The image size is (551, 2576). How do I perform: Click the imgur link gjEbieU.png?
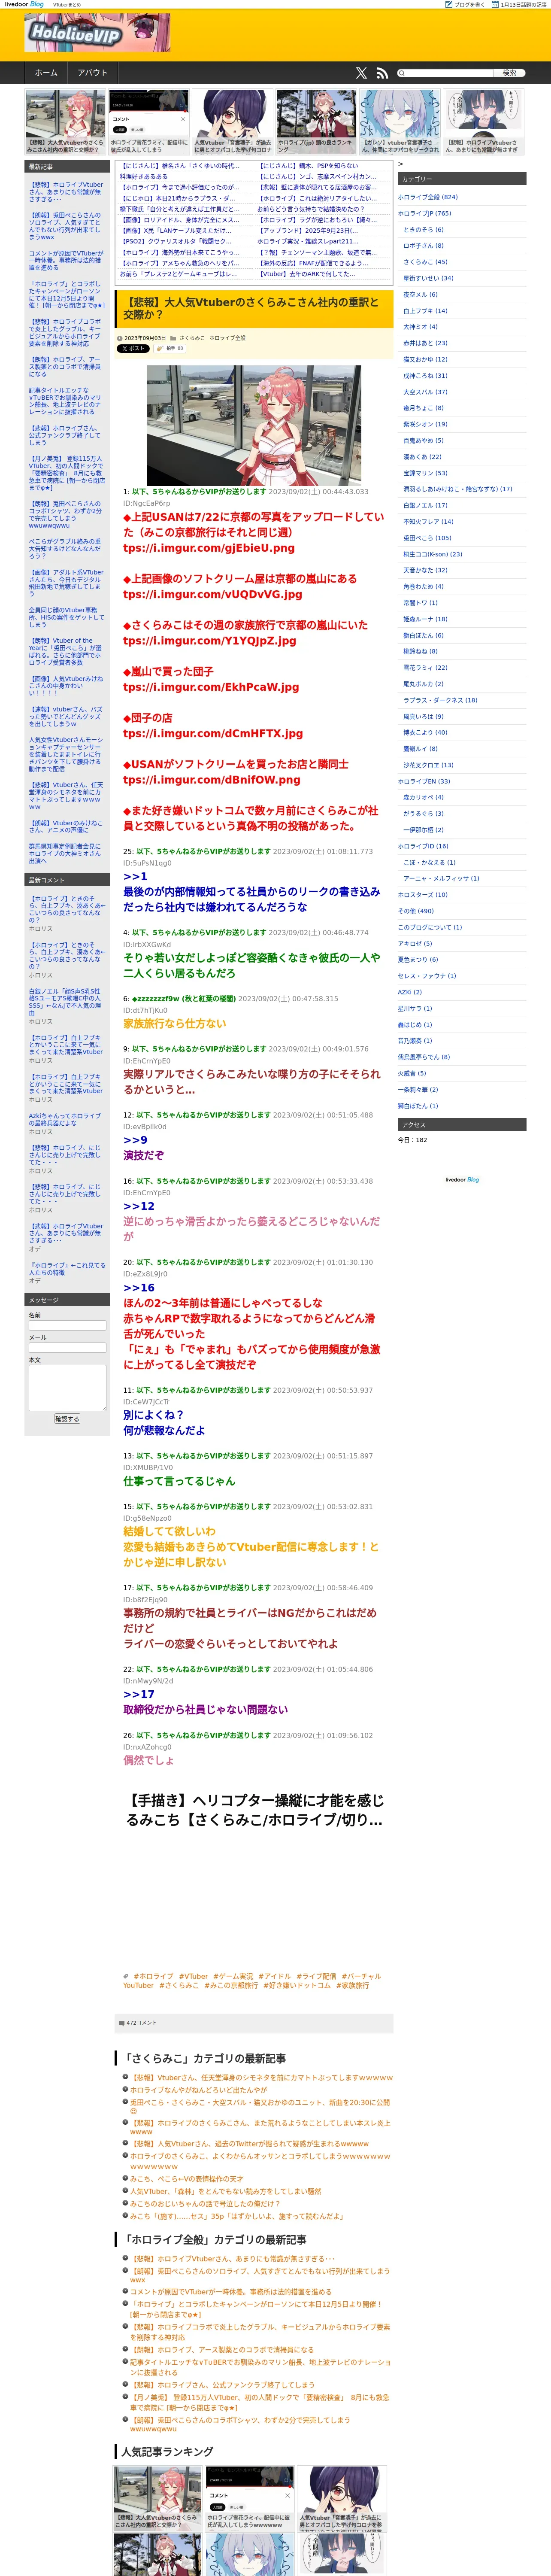click(x=209, y=548)
